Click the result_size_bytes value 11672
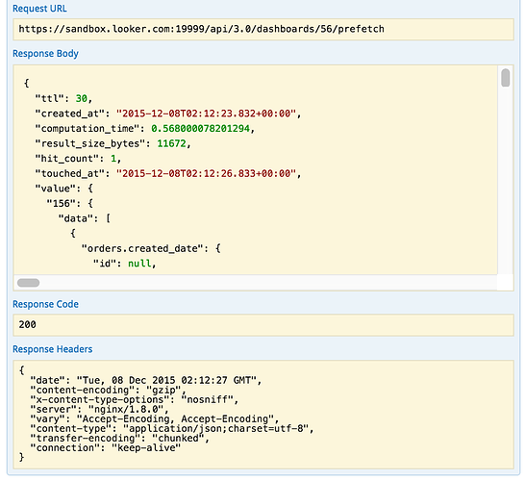This screenshot has width=525, height=481. coord(171,143)
